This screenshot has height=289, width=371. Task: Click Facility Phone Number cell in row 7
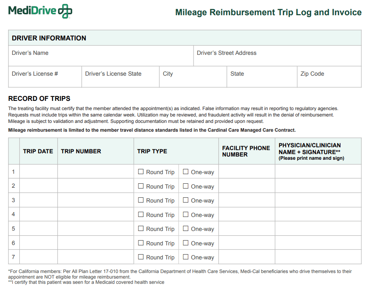pyautogui.click(x=247, y=257)
